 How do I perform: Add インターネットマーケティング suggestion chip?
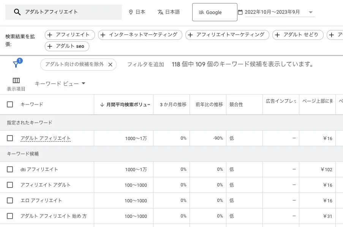140,35
